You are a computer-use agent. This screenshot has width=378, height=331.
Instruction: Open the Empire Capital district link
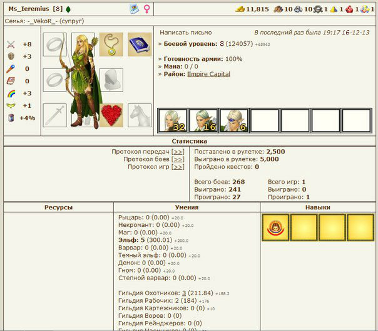click(x=209, y=74)
